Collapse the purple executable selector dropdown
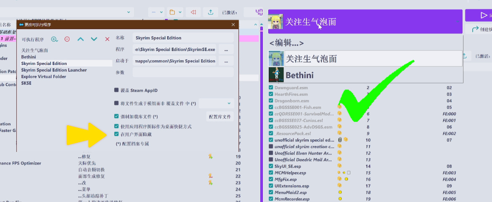The width and height of the screenshot is (492, 202). click(x=457, y=21)
